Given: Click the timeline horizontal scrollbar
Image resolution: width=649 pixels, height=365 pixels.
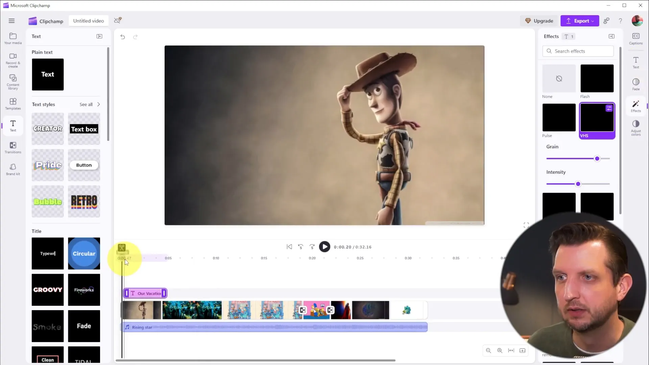Looking at the screenshot, I should [x=256, y=361].
